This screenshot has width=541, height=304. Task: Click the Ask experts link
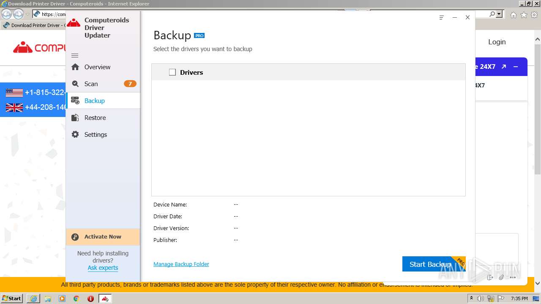pyautogui.click(x=103, y=268)
